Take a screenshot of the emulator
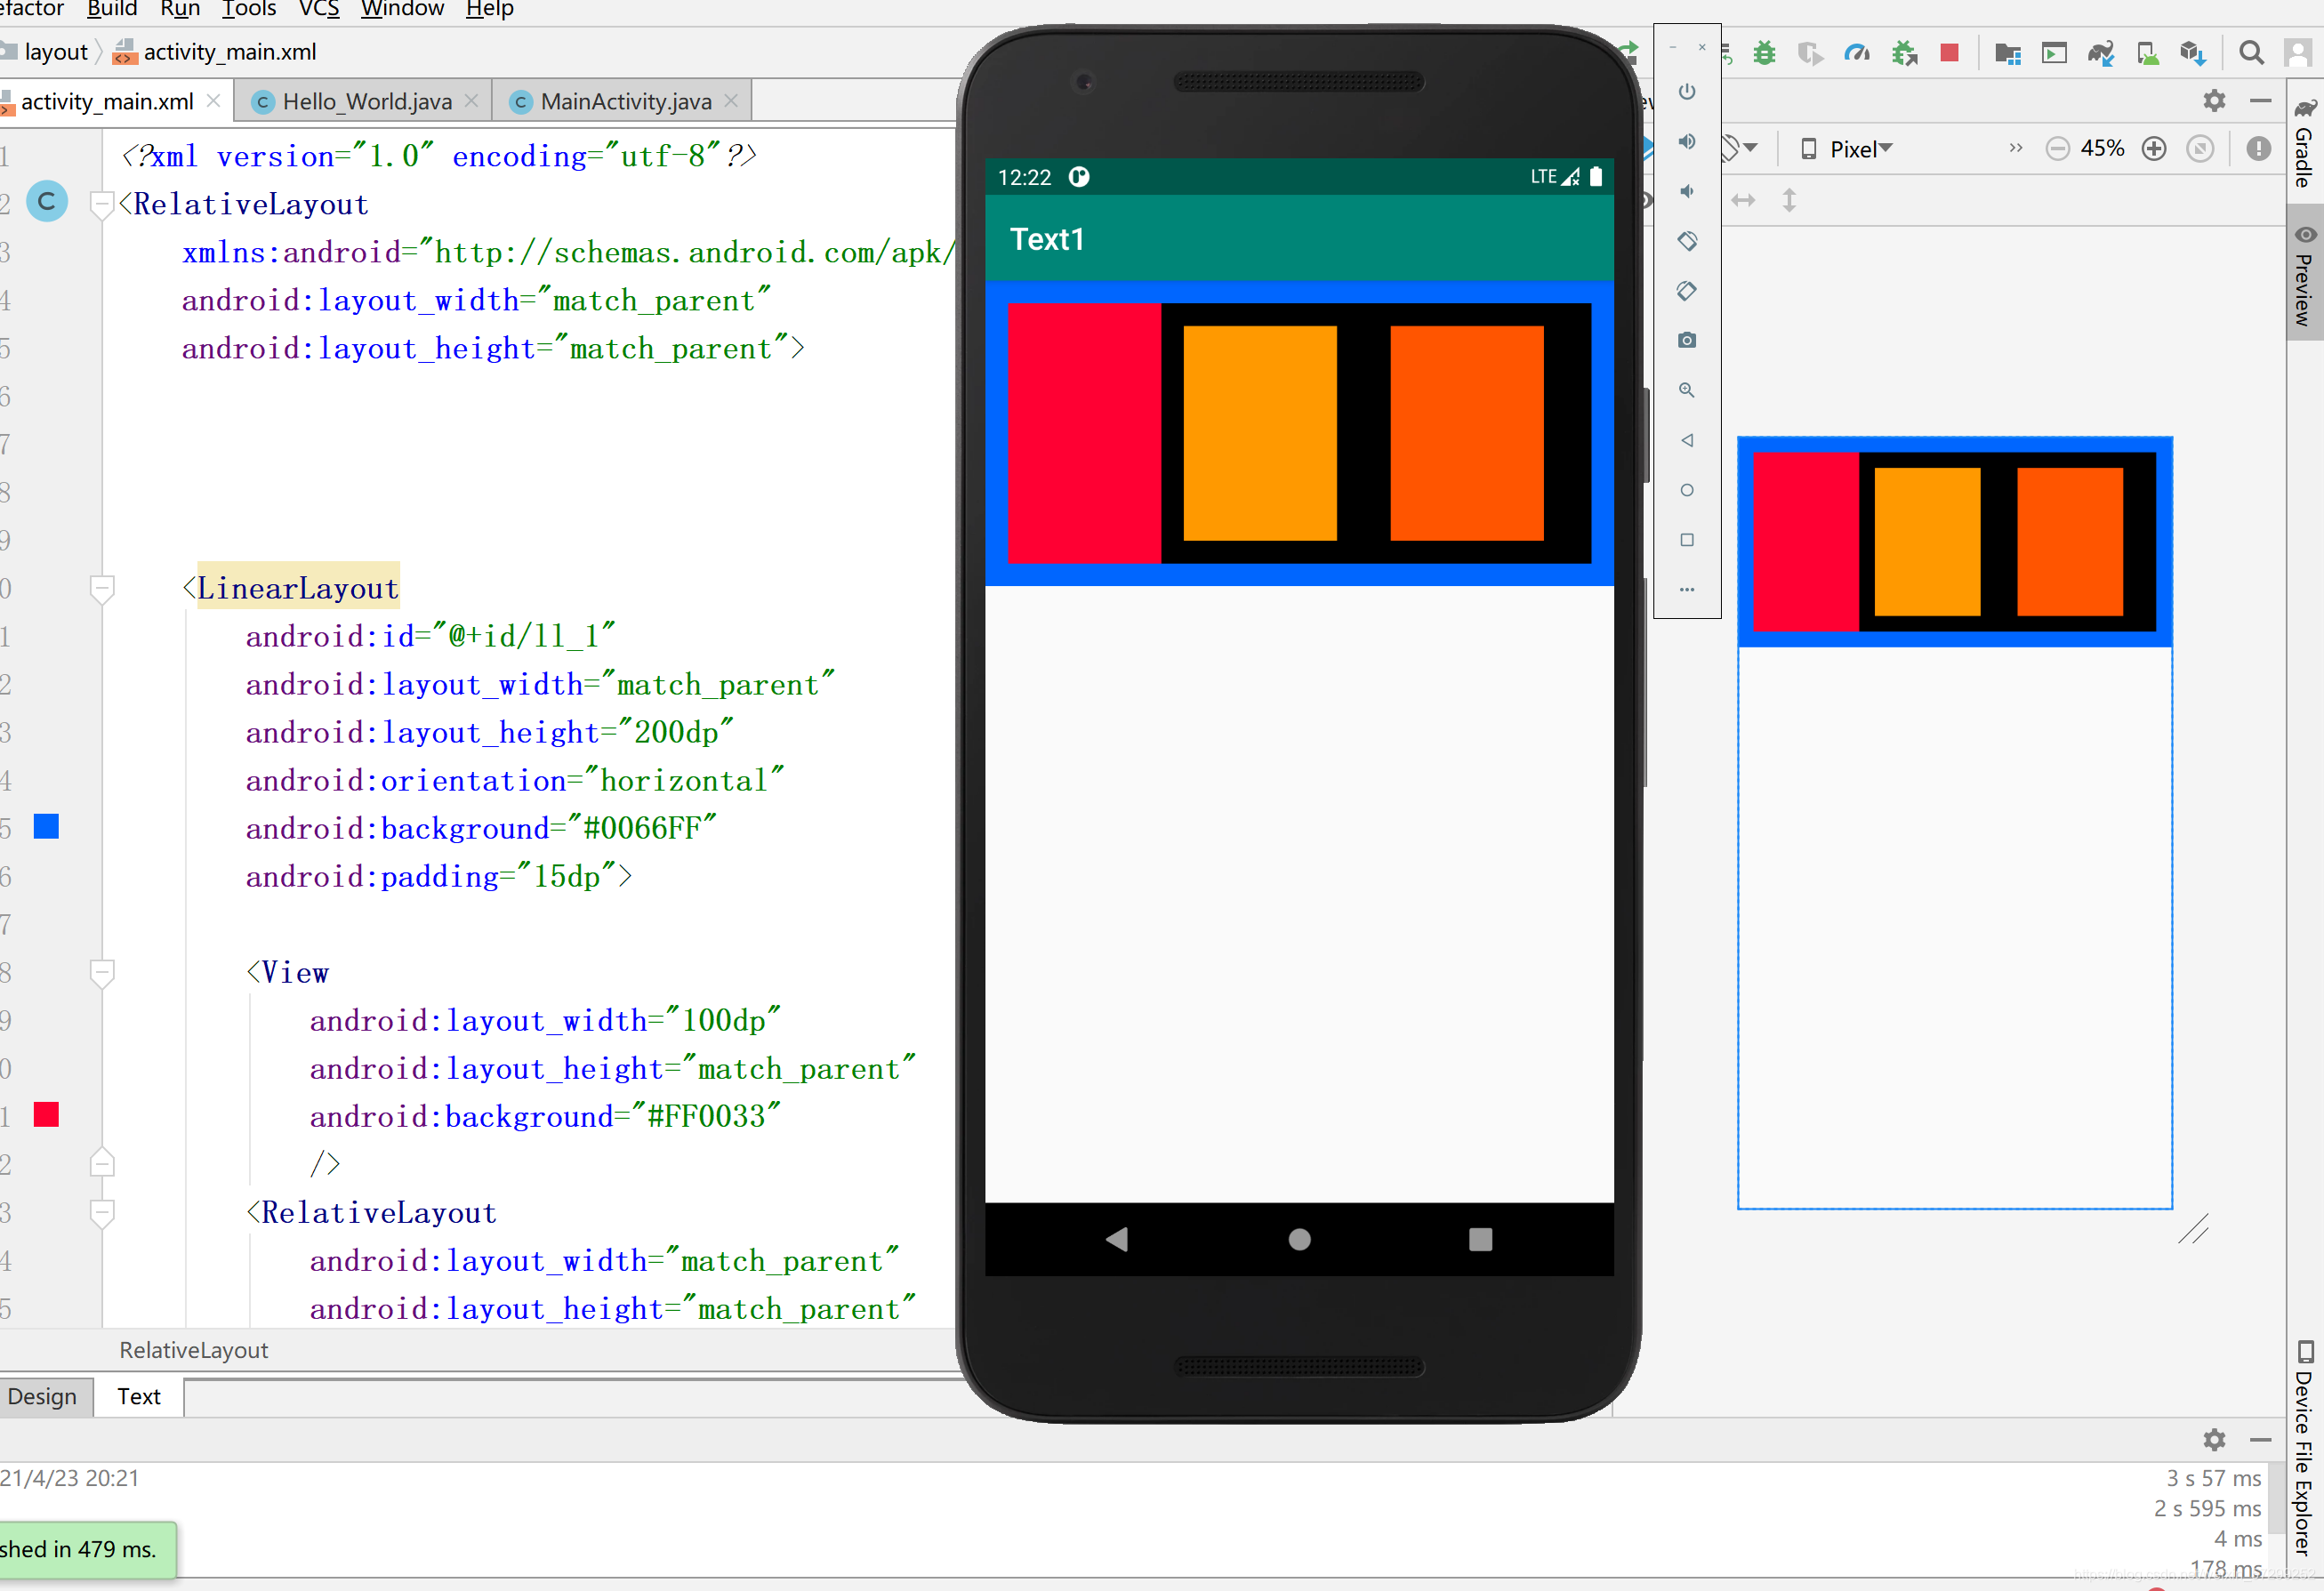This screenshot has height=1591, width=2324. [1688, 340]
